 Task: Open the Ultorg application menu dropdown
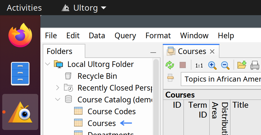tap(84, 8)
